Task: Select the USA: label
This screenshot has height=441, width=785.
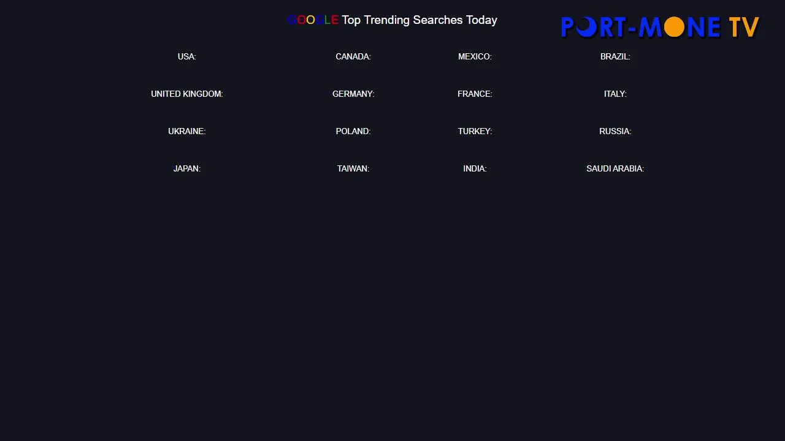Action: pos(187,56)
